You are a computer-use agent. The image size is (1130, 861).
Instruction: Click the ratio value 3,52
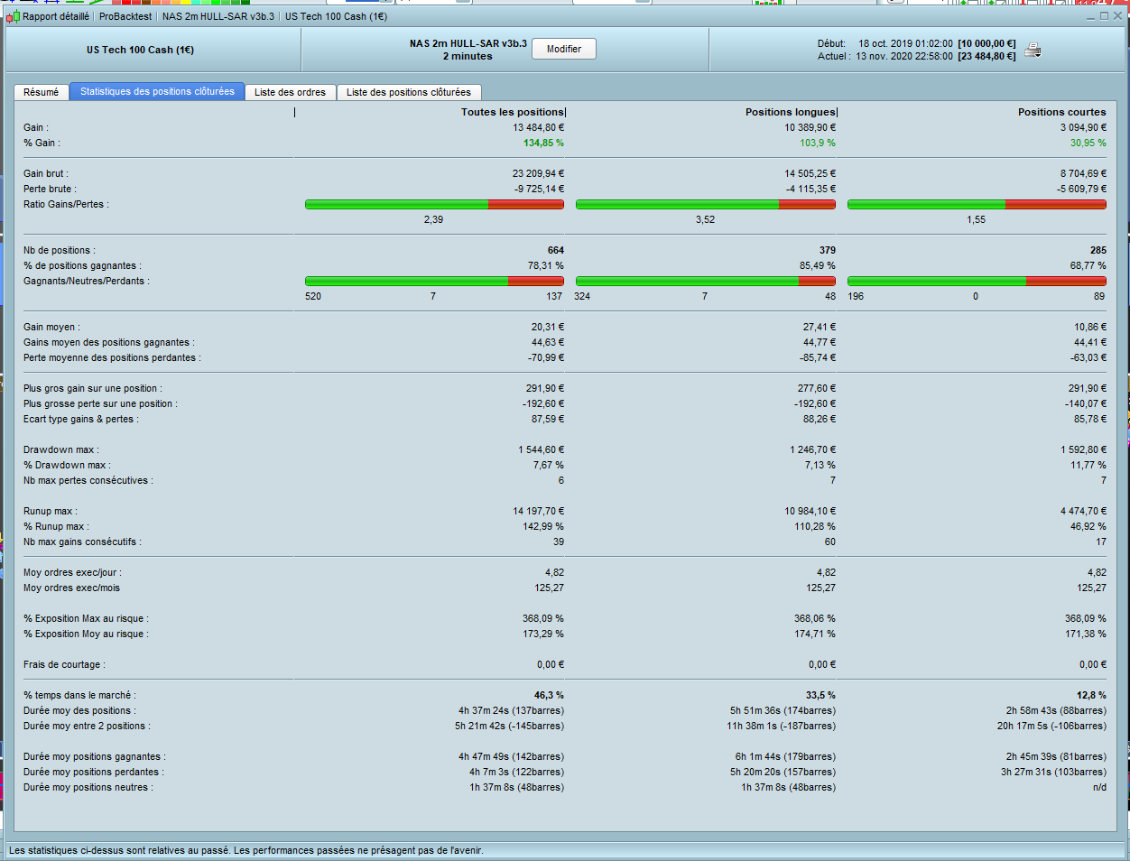pos(705,219)
